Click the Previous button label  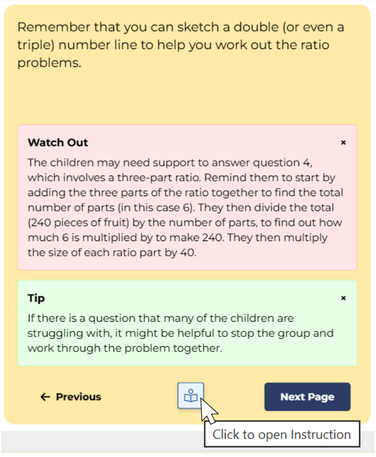click(x=78, y=397)
